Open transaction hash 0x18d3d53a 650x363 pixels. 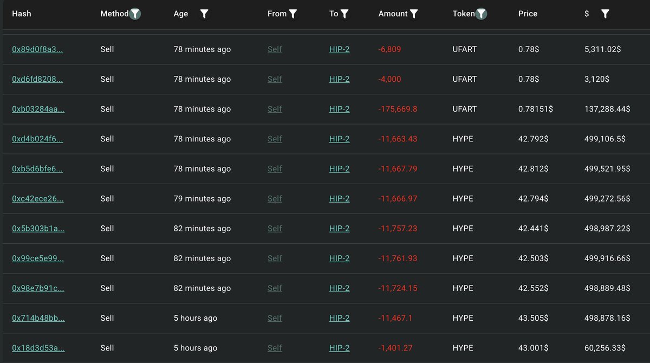click(38, 348)
